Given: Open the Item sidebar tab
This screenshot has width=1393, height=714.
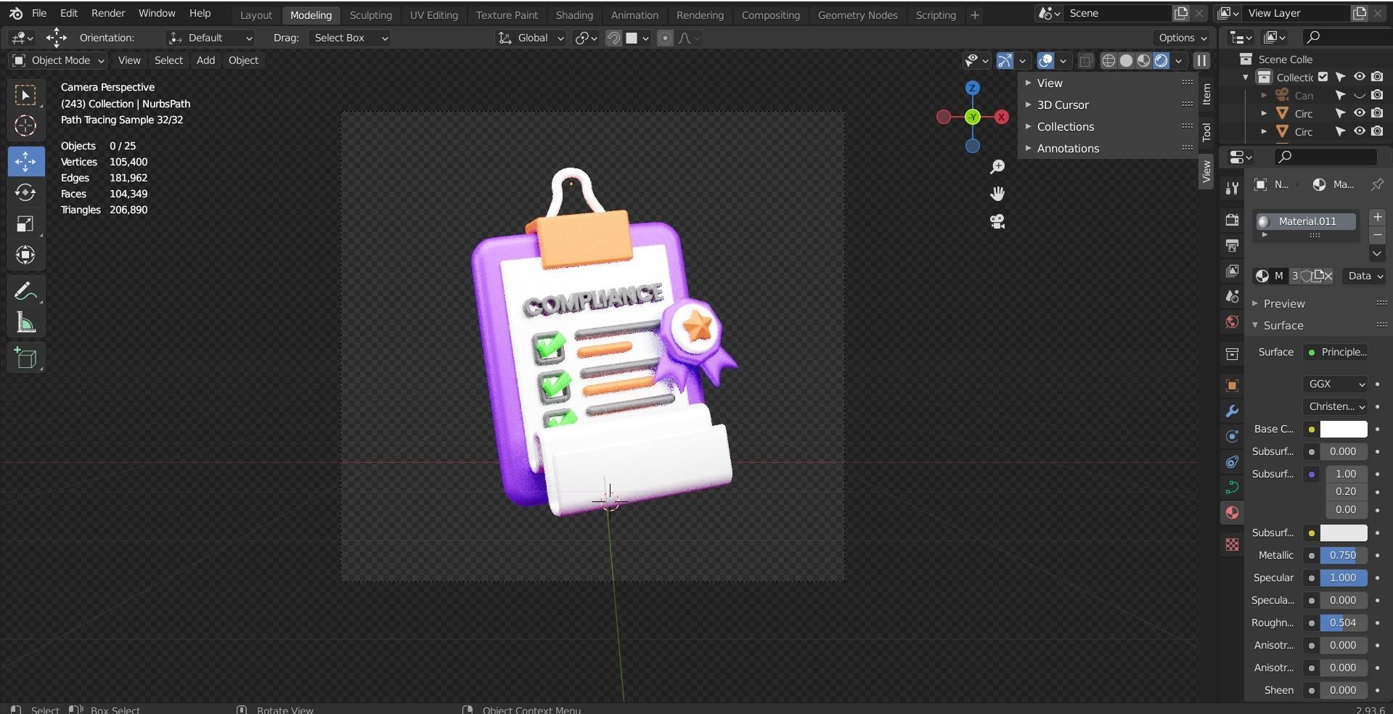Looking at the screenshot, I should click(1206, 94).
